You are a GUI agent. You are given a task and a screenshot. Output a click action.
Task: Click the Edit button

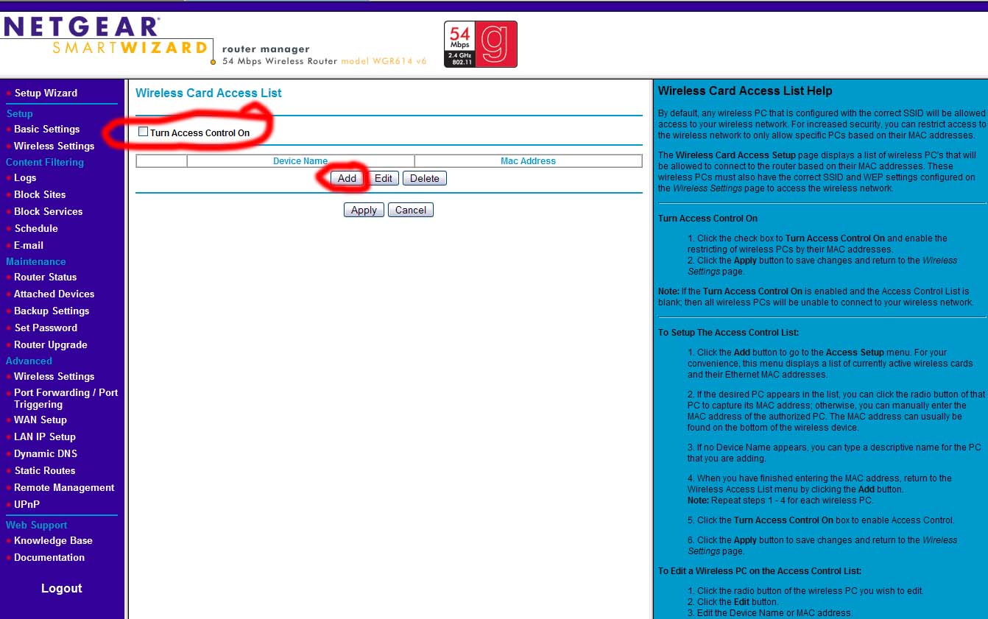coord(383,178)
